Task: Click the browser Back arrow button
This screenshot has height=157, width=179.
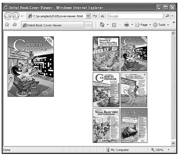Action: pyautogui.click(x=8, y=16)
